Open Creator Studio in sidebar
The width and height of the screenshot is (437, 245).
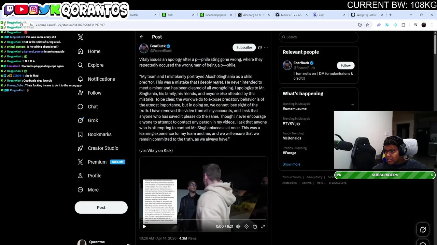click(98, 148)
